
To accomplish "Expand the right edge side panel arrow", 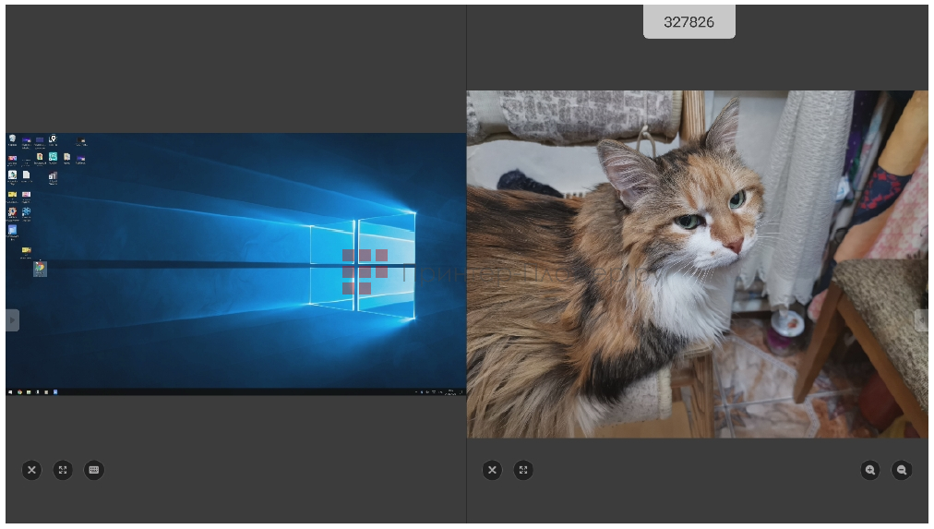I will point(921,320).
